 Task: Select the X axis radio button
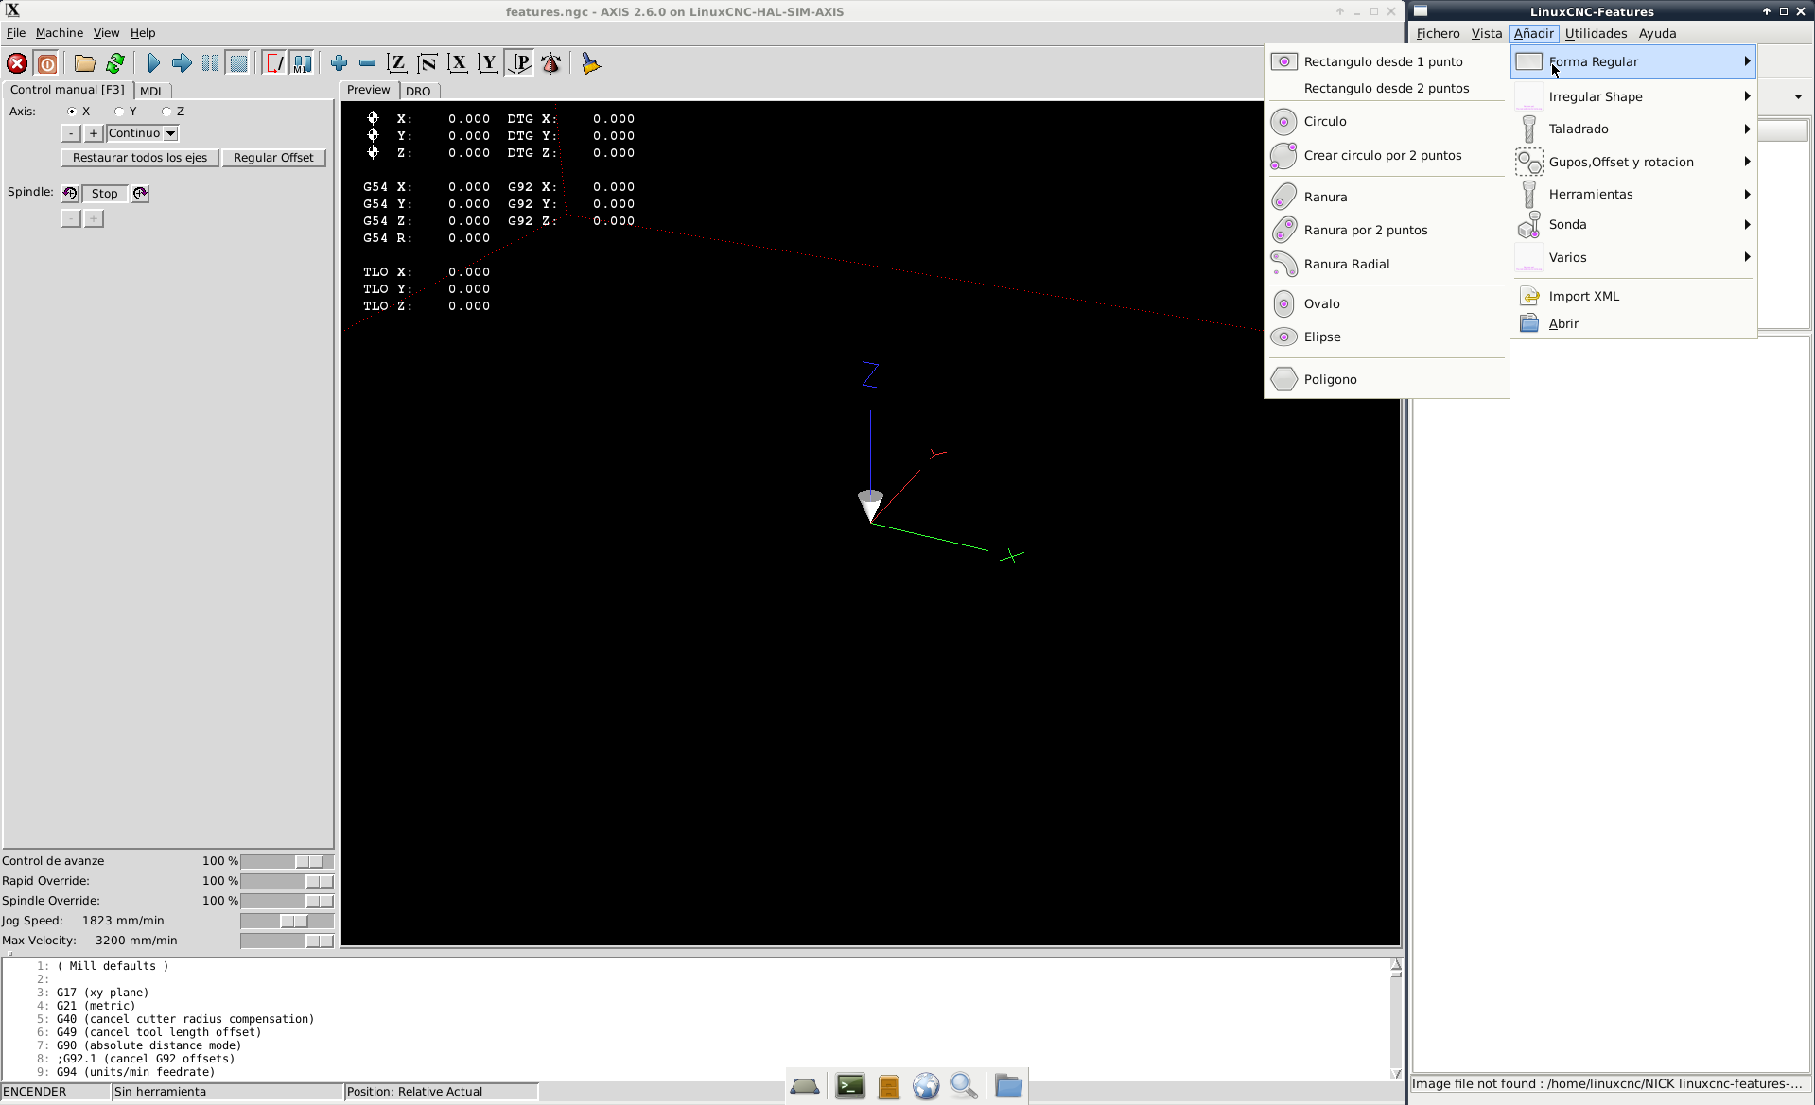point(72,112)
